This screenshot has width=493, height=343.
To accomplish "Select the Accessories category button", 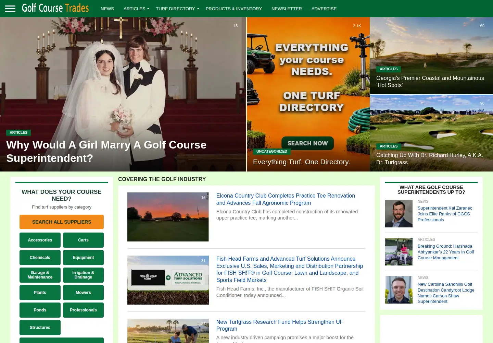I will (40, 240).
